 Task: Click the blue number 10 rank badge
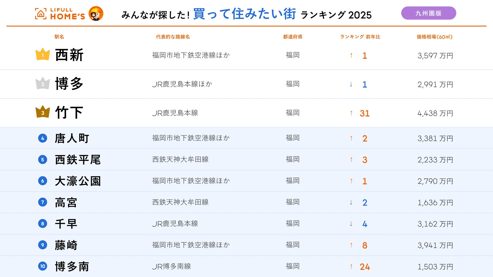pyautogui.click(x=42, y=266)
